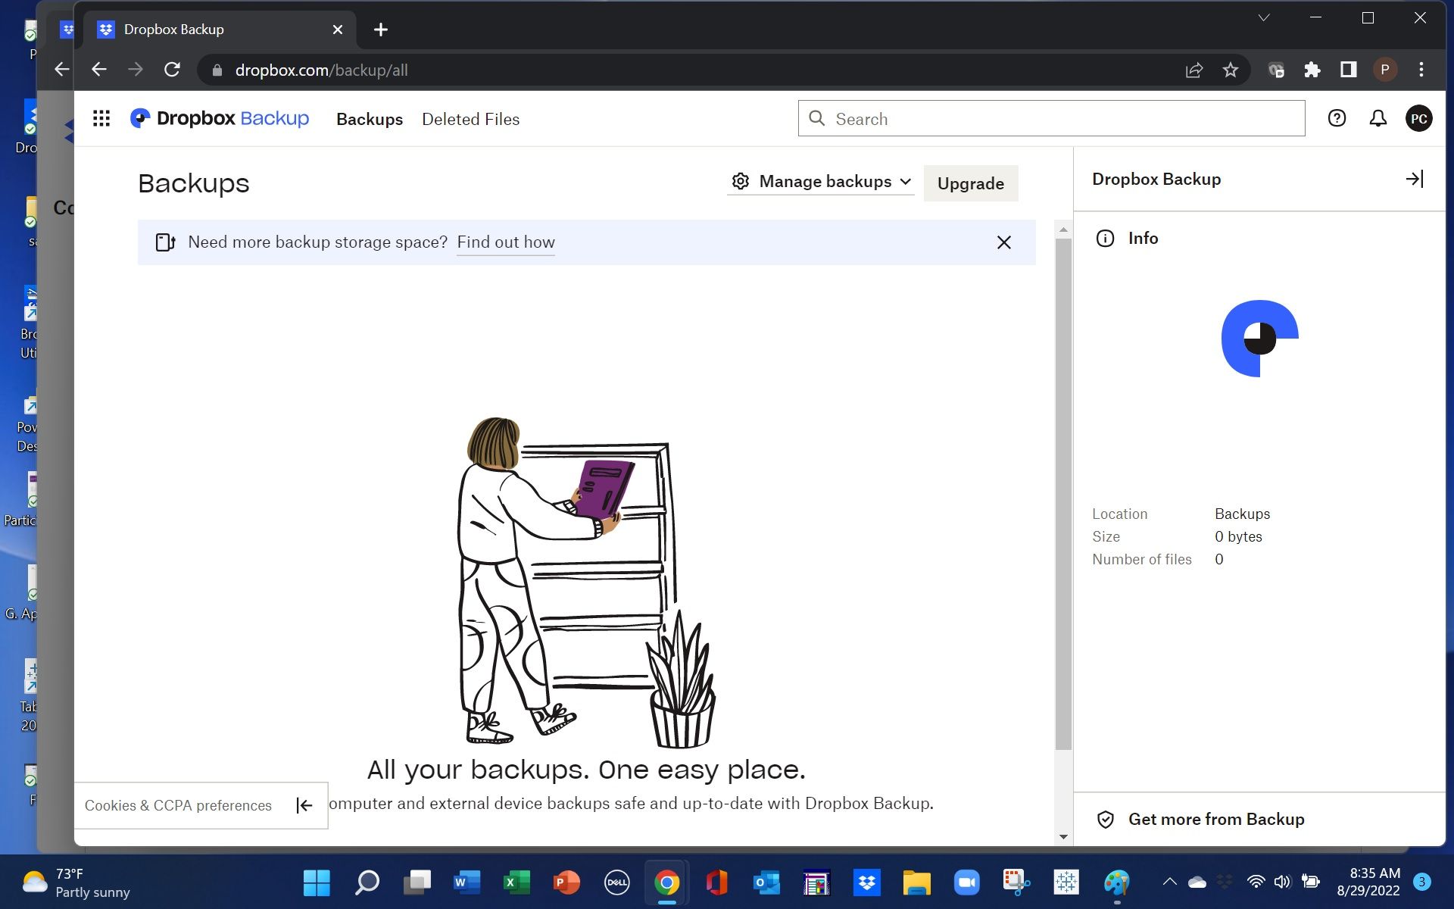1454x909 pixels.
Task: Open the help question mark icon
Action: [x=1337, y=118]
